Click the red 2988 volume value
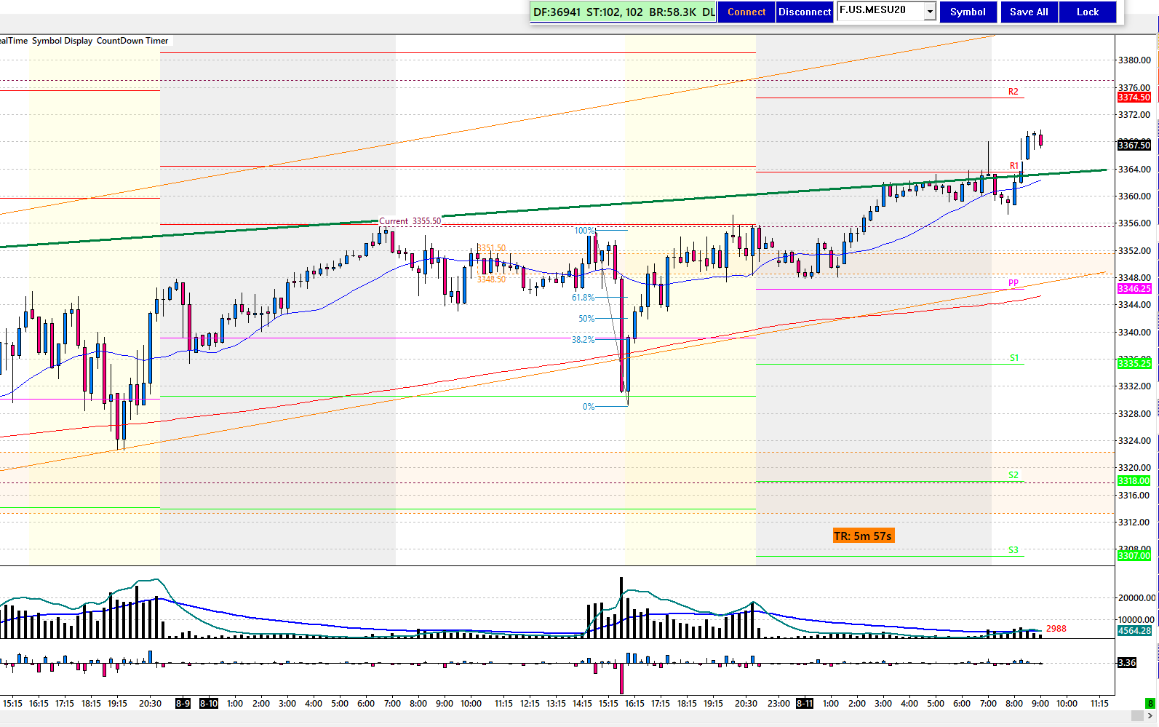 coord(1056,629)
